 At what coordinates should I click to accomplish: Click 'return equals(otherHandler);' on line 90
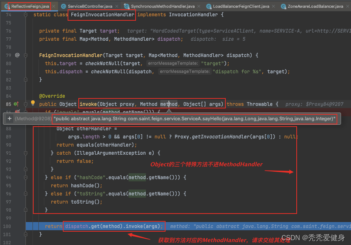96,145
